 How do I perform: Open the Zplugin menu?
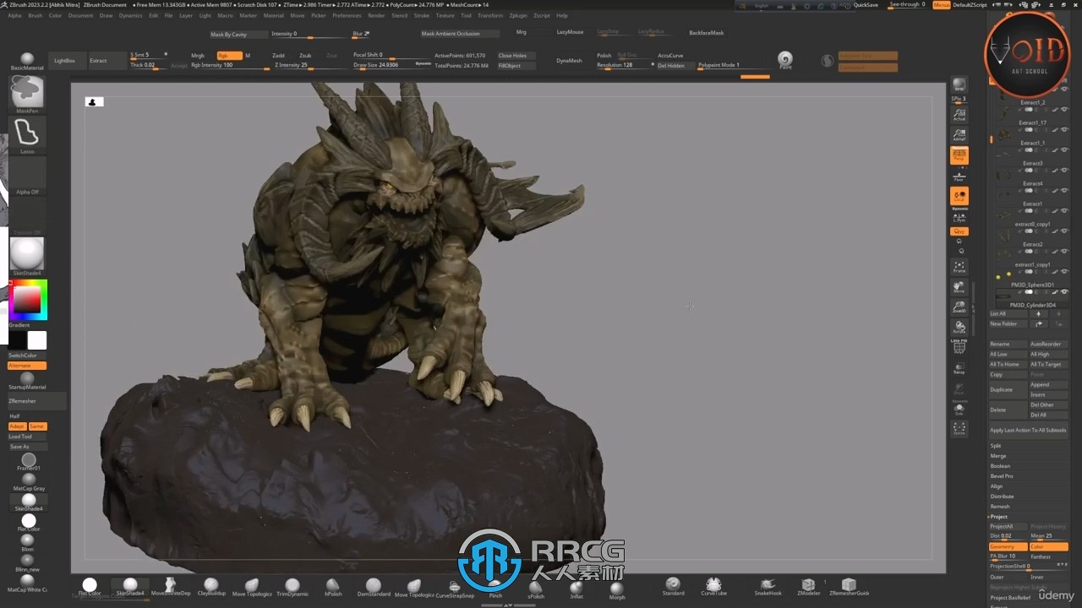[518, 15]
